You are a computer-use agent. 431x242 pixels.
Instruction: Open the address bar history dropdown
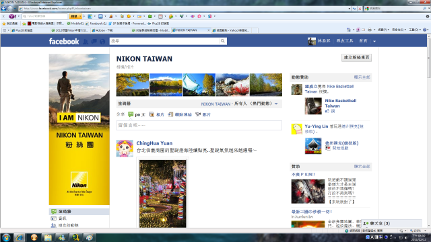tap(350, 9)
